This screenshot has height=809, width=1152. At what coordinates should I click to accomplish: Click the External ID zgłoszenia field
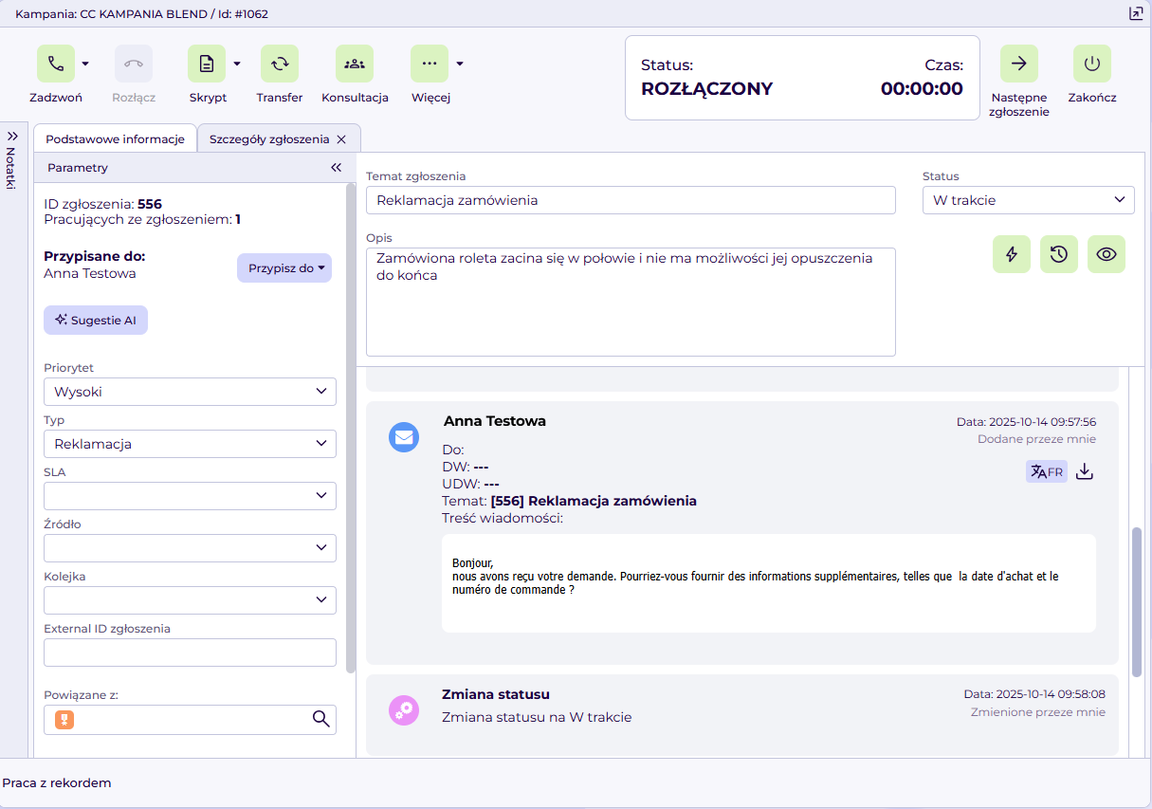click(190, 653)
